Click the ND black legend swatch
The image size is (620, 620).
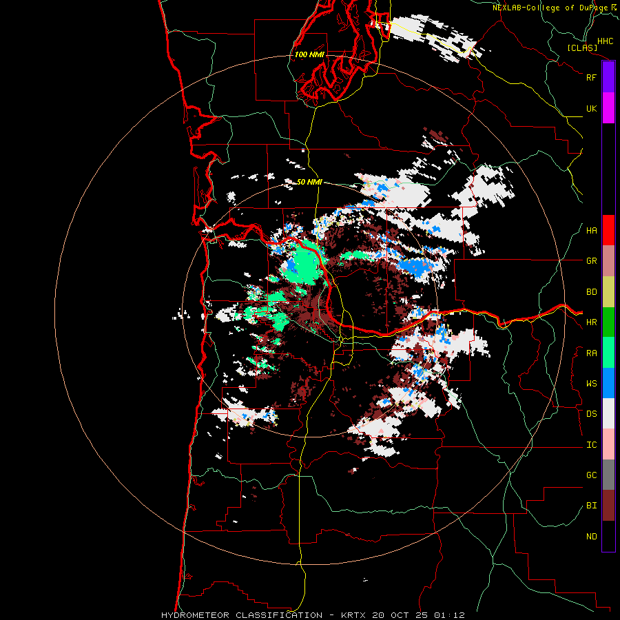click(x=608, y=536)
